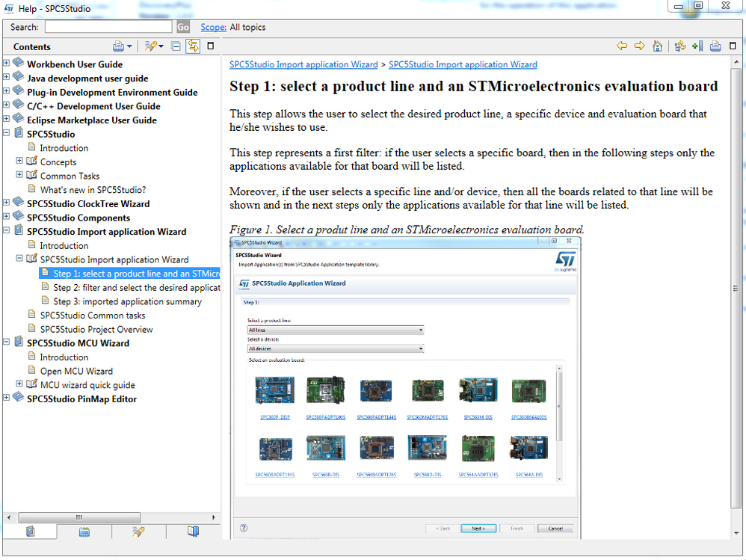Collapse the SPC5Studio Import application Wizard book node
The height and width of the screenshot is (560, 746).
(6, 230)
